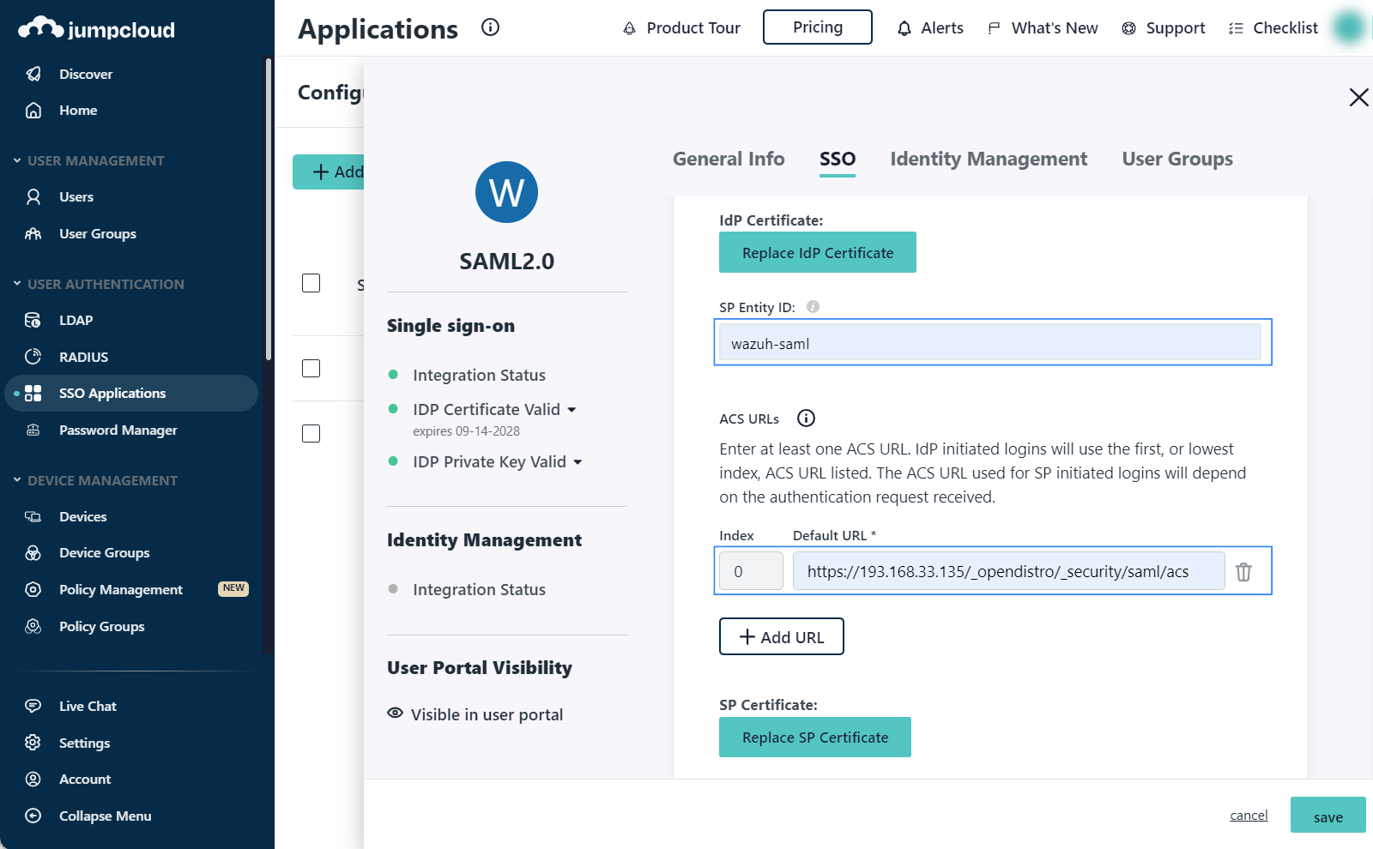Open the Identity Management tab
The height and width of the screenshot is (849, 1373).
pyautogui.click(x=988, y=160)
